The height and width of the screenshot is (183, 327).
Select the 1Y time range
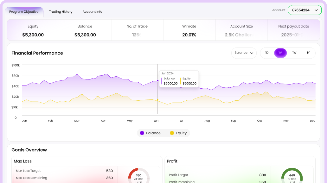click(308, 53)
